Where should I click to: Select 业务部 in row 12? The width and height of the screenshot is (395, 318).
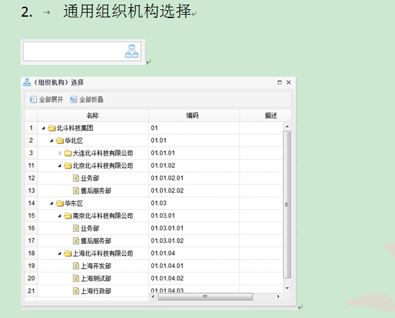[90, 178]
